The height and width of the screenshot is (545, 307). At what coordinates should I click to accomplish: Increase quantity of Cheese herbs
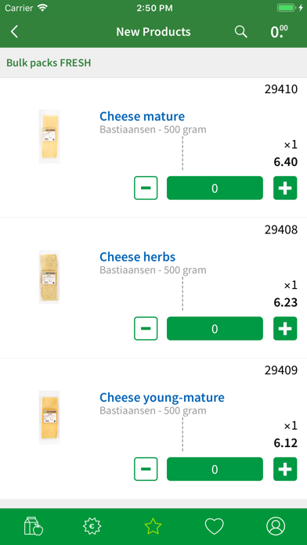(285, 328)
